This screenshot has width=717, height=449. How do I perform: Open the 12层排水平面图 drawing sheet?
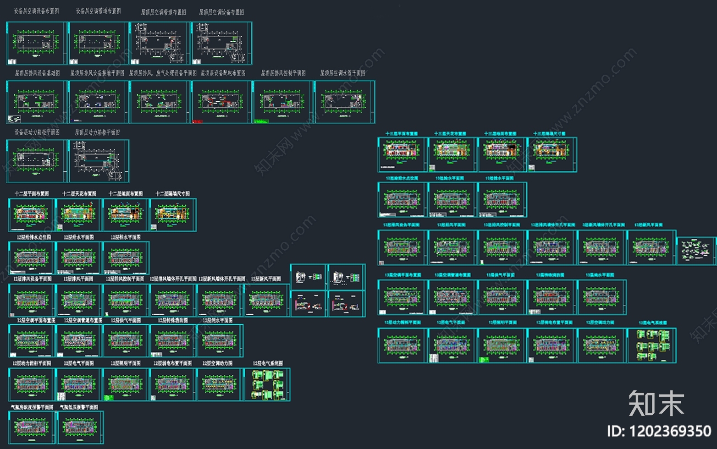click(x=126, y=258)
